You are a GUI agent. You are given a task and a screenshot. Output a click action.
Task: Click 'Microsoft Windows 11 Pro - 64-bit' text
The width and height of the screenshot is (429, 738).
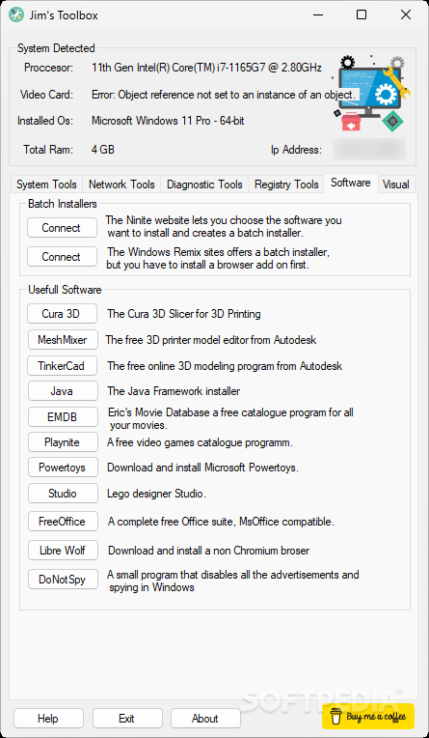[168, 121]
